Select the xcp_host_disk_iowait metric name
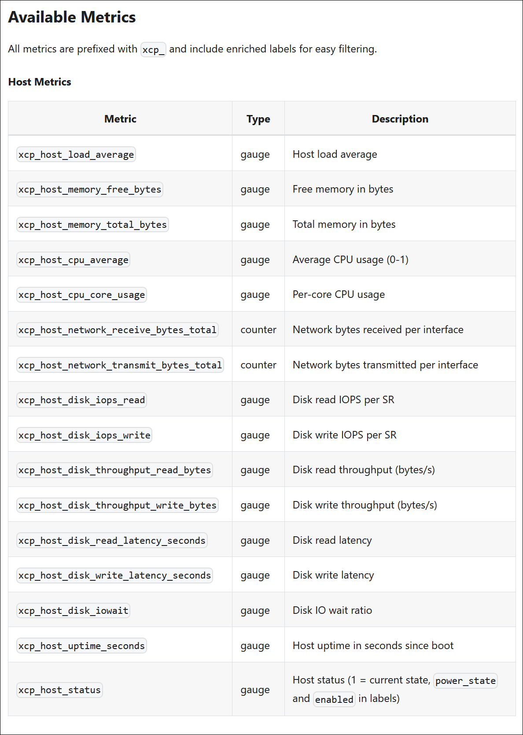Screen dimensions: 523x735 74,611
